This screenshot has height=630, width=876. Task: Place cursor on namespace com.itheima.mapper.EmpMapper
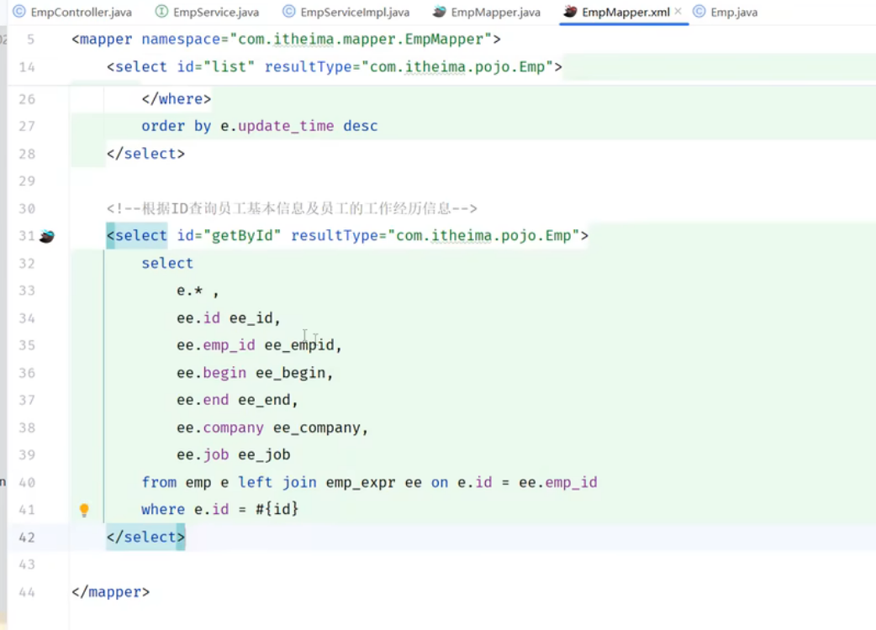(361, 39)
